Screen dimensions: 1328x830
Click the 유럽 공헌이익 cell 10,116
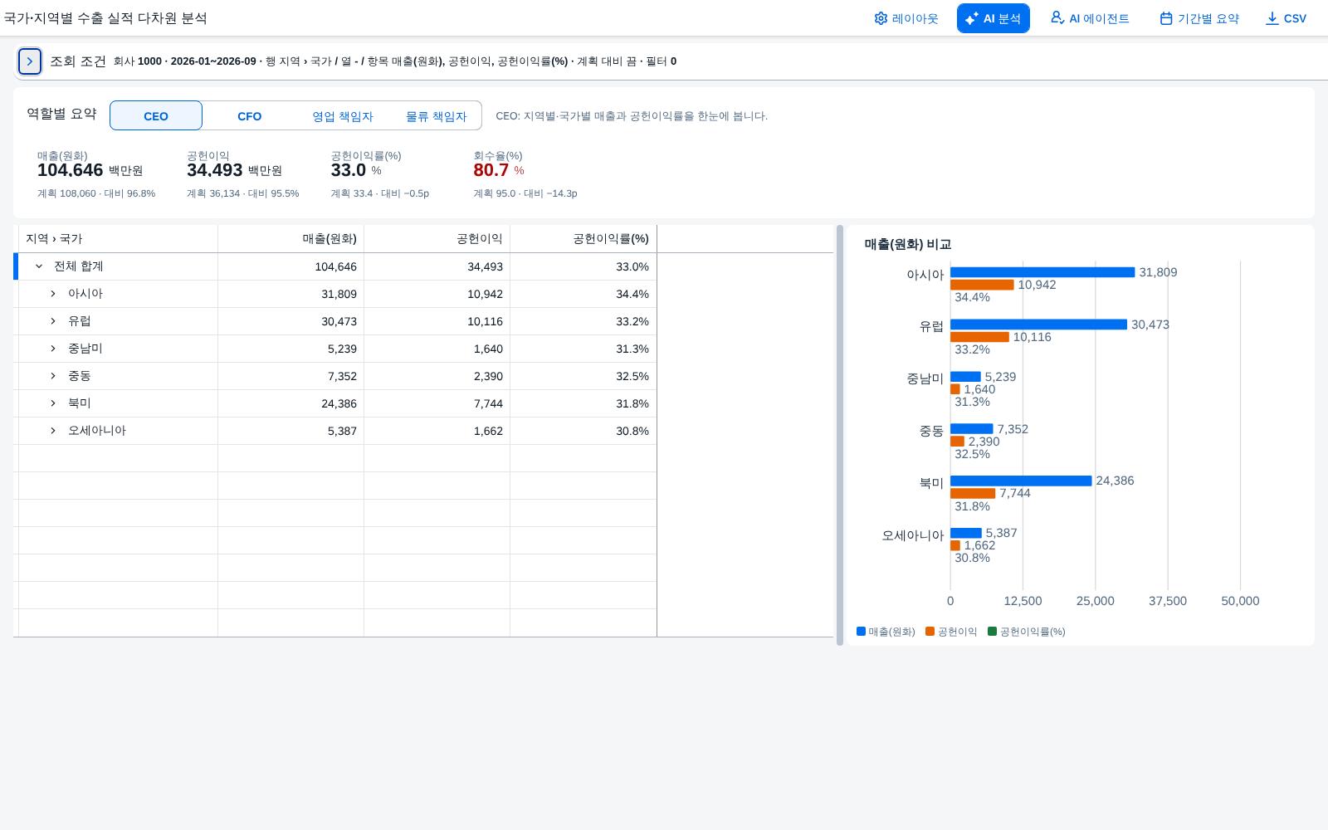437,321
